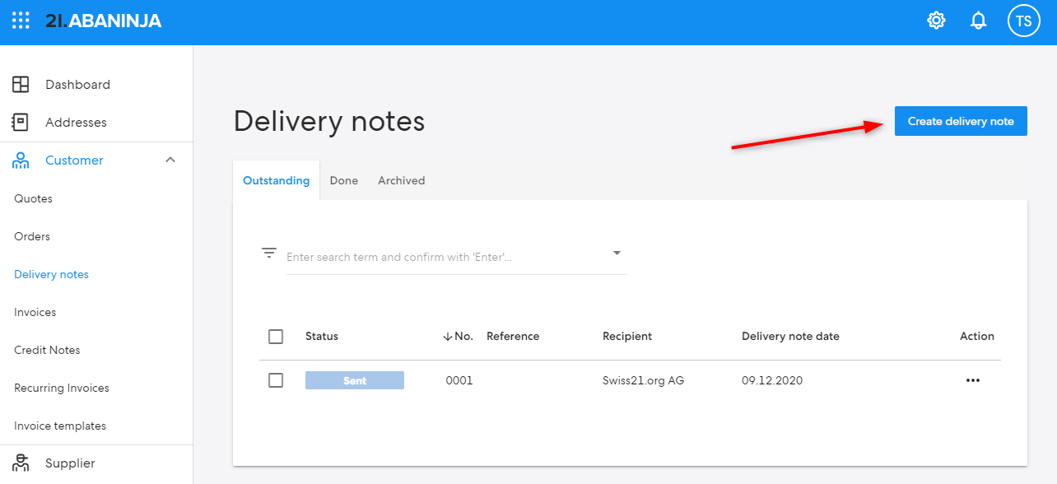Check the notifications bell icon
The height and width of the screenshot is (484, 1057).
[x=979, y=21]
